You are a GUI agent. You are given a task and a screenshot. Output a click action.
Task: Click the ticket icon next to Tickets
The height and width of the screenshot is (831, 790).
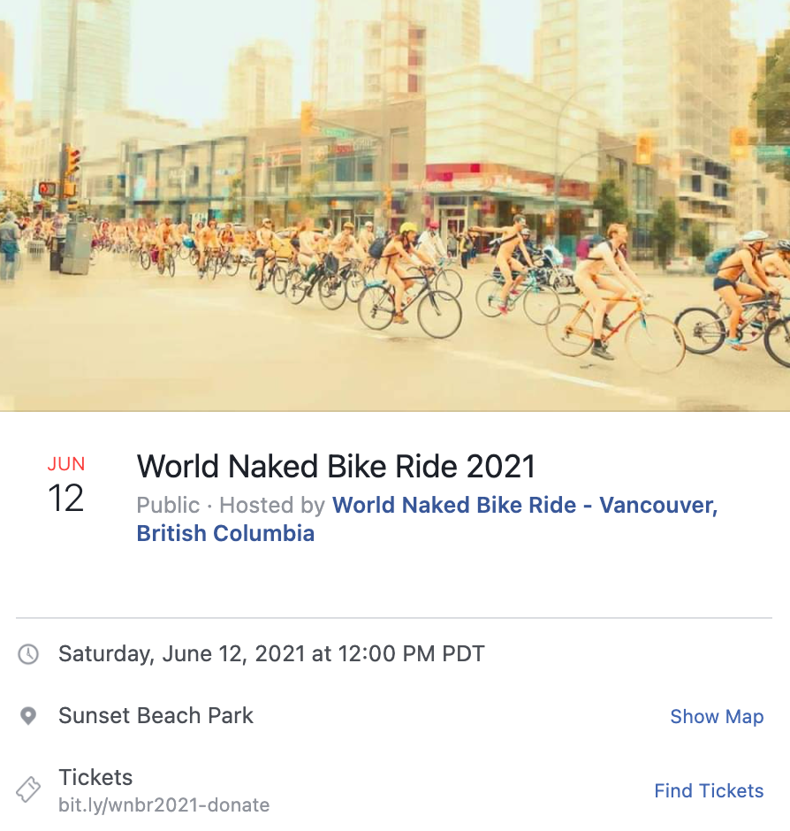29,789
